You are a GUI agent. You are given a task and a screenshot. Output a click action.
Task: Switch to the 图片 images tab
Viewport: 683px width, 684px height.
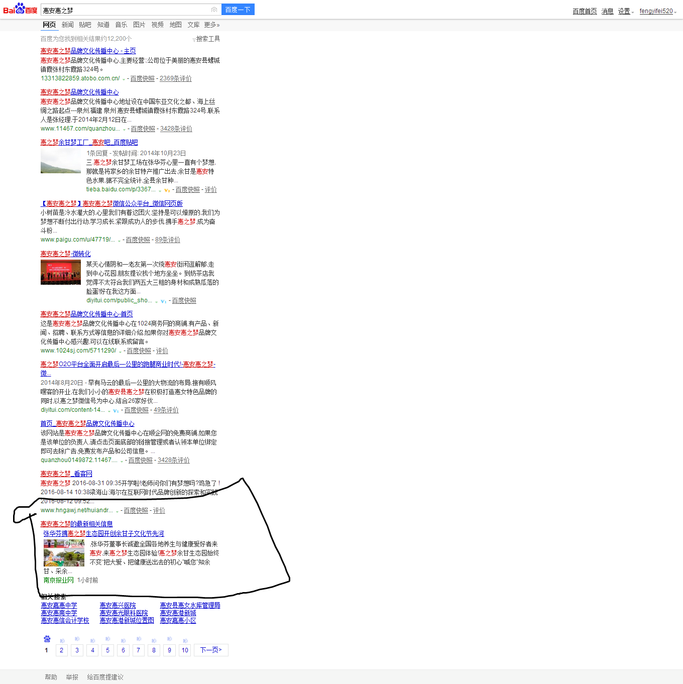tap(140, 25)
